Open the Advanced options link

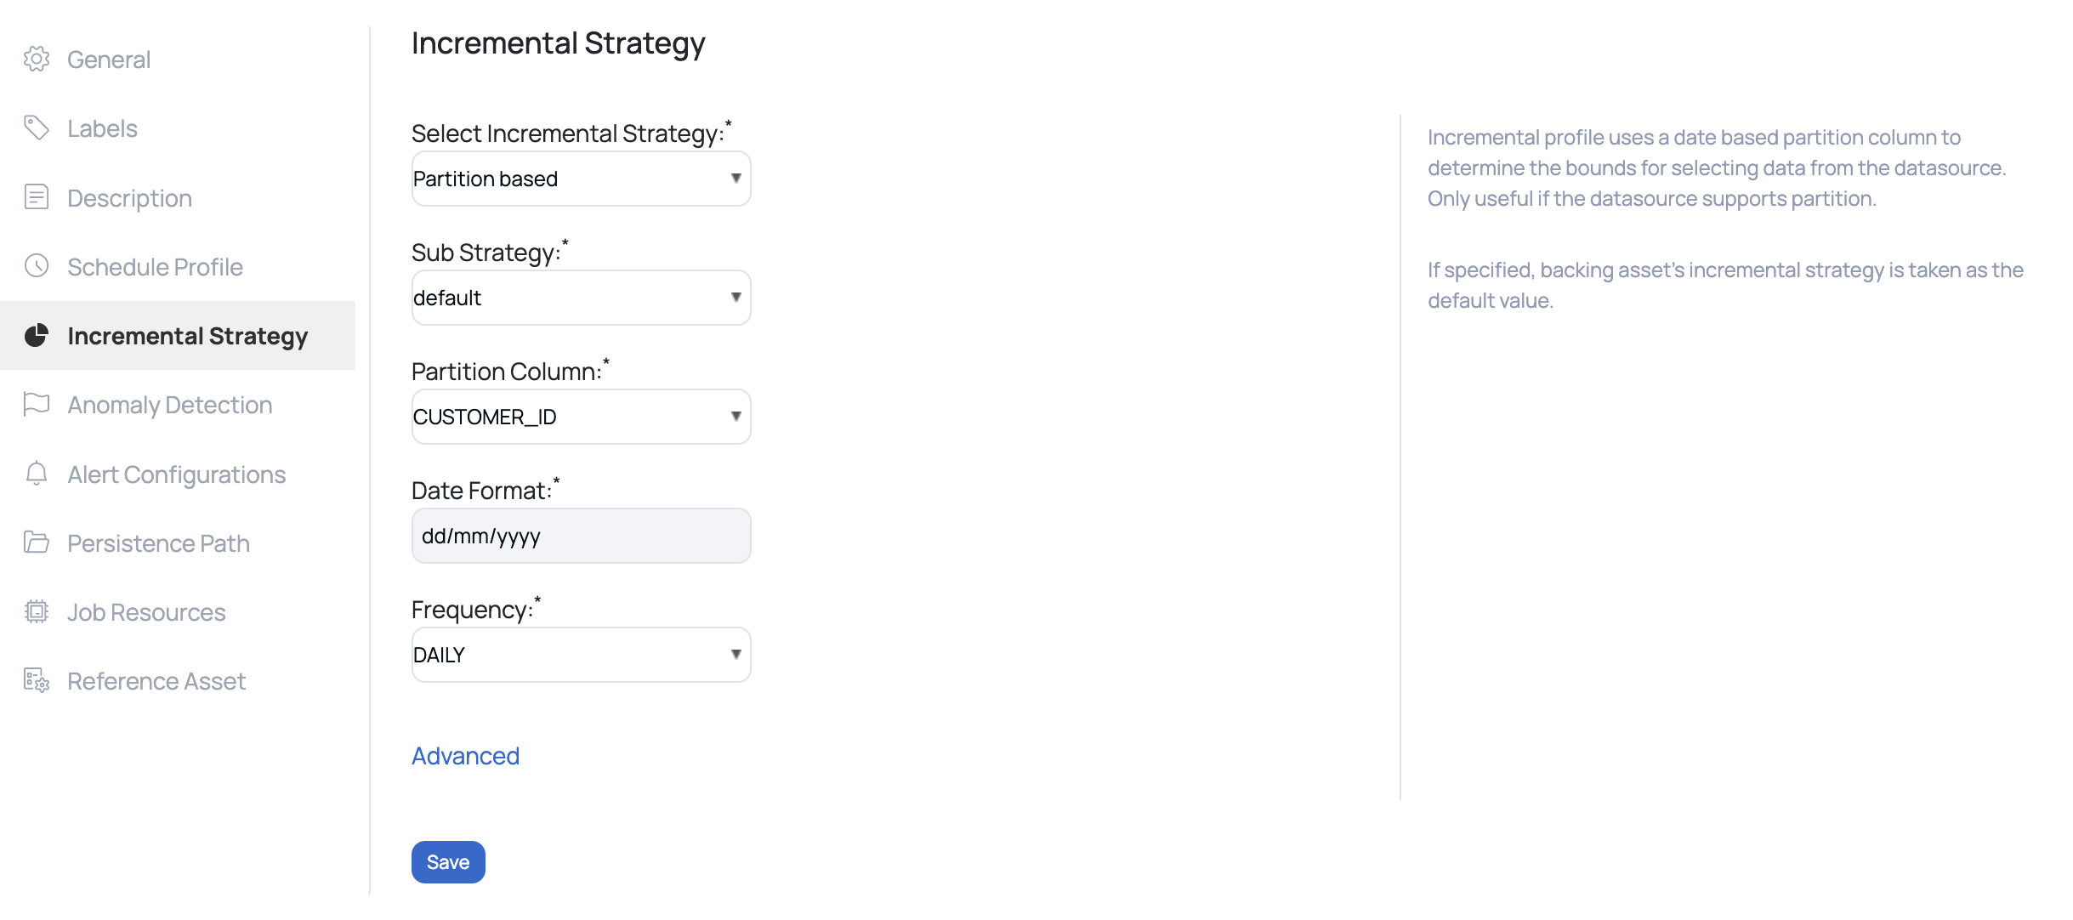click(x=465, y=755)
